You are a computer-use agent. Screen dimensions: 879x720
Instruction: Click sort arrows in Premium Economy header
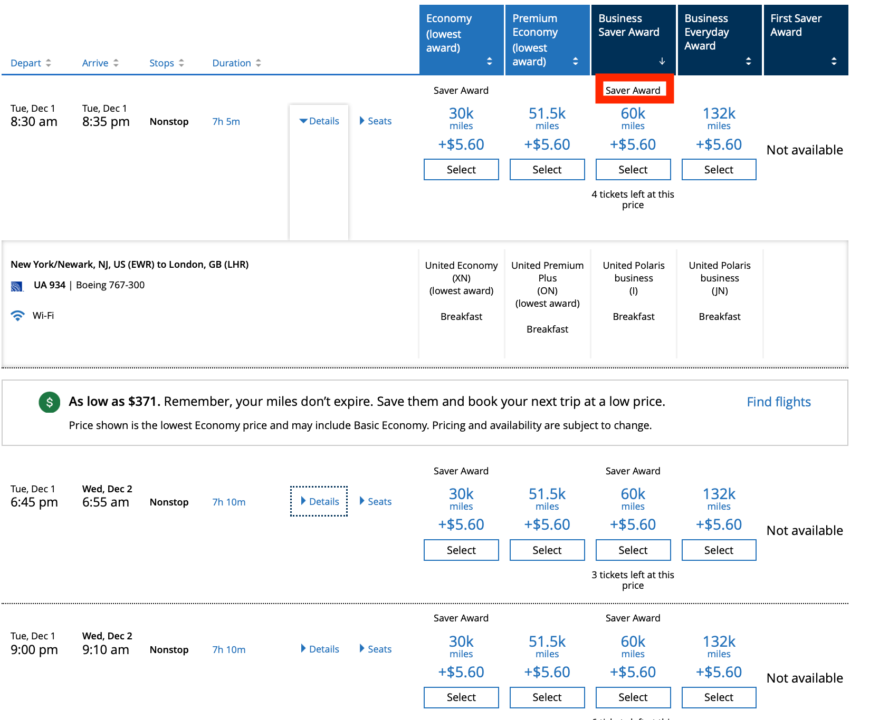576,61
